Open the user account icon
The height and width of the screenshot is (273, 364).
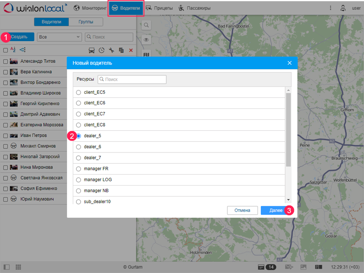(343, 8)
